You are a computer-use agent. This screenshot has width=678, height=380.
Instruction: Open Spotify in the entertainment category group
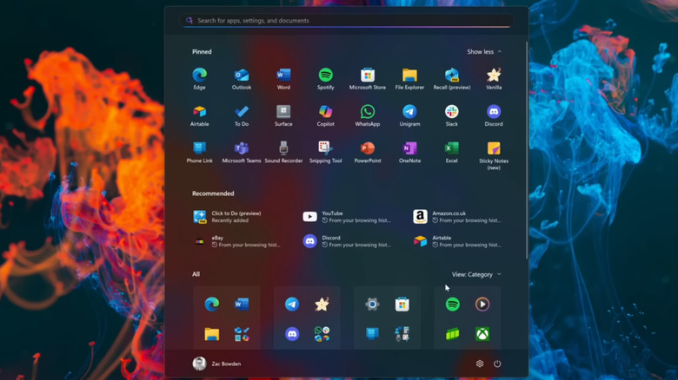tap(453, 304)
